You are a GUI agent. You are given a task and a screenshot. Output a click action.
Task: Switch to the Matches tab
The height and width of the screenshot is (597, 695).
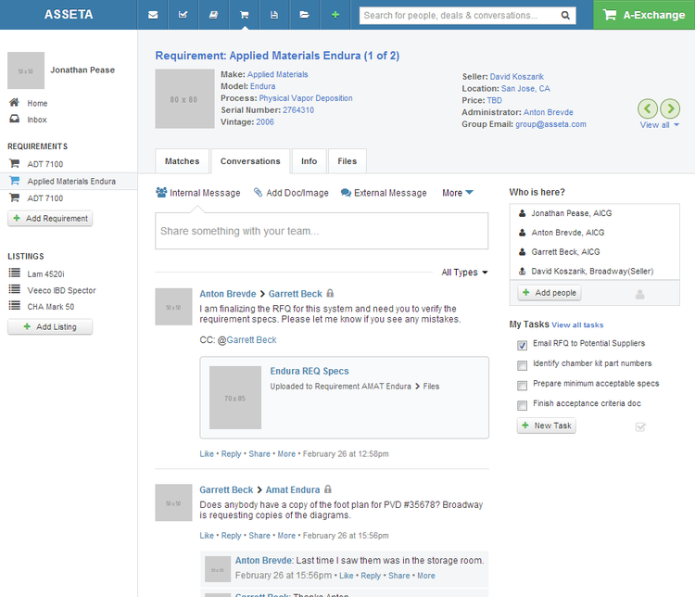[182, 161]
